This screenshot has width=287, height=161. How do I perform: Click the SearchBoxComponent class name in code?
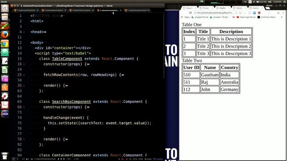click(71, 102)
